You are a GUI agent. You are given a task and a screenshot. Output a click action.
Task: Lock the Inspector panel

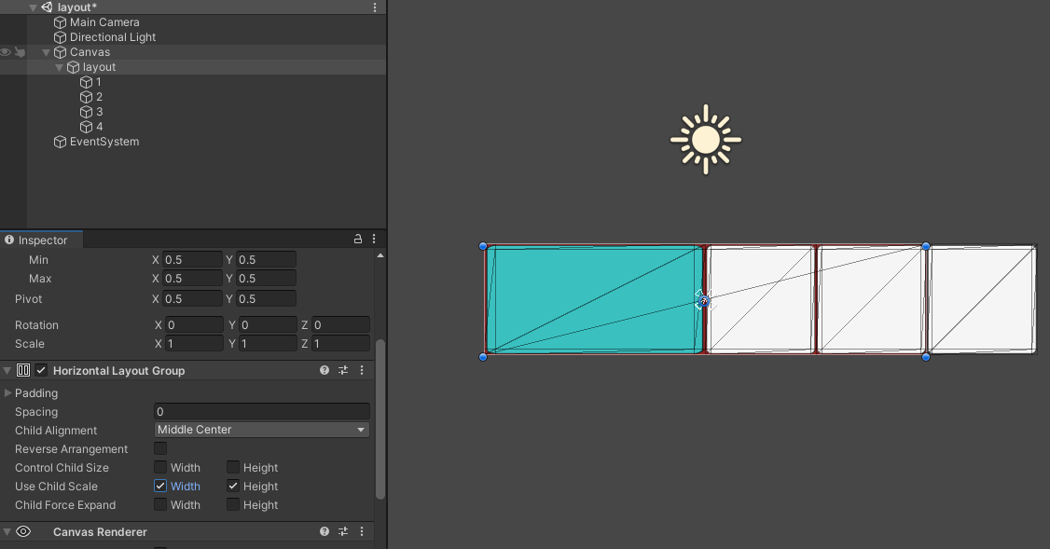pyautogui.click(x=357, y=239)
